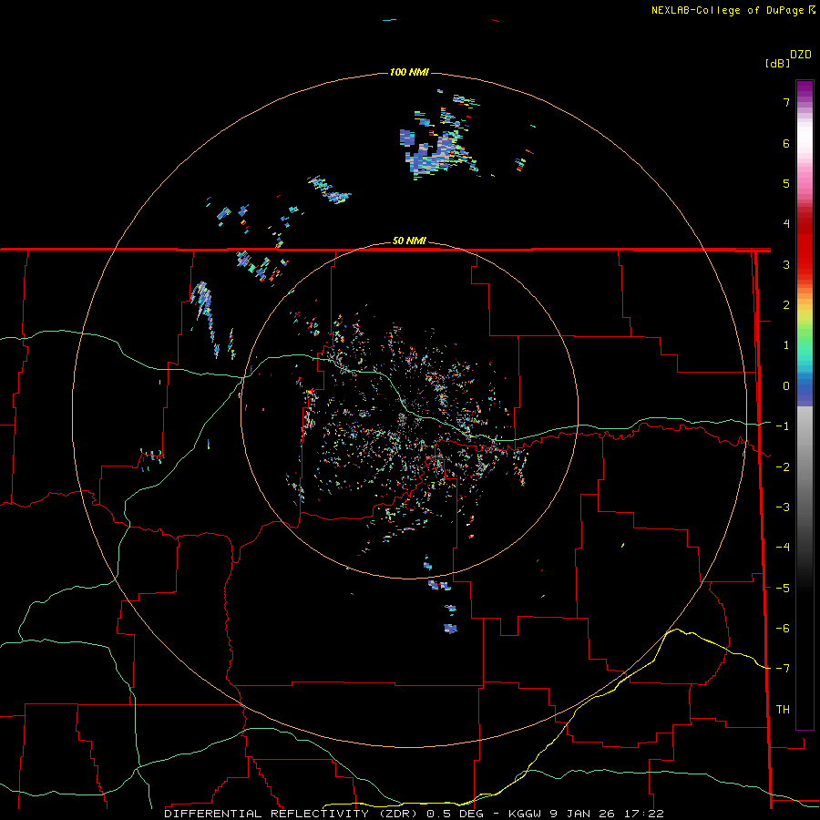Click the NEXLAB-College of DuPage watermark text
The image size is (820, 820).
(x=733, y=10)
